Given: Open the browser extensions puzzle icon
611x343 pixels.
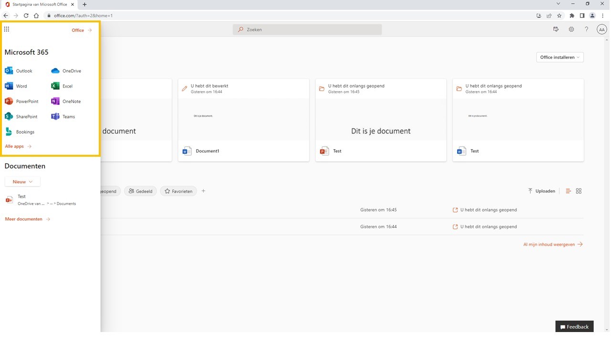Looking at the screenshot, I should pos(572,16).
